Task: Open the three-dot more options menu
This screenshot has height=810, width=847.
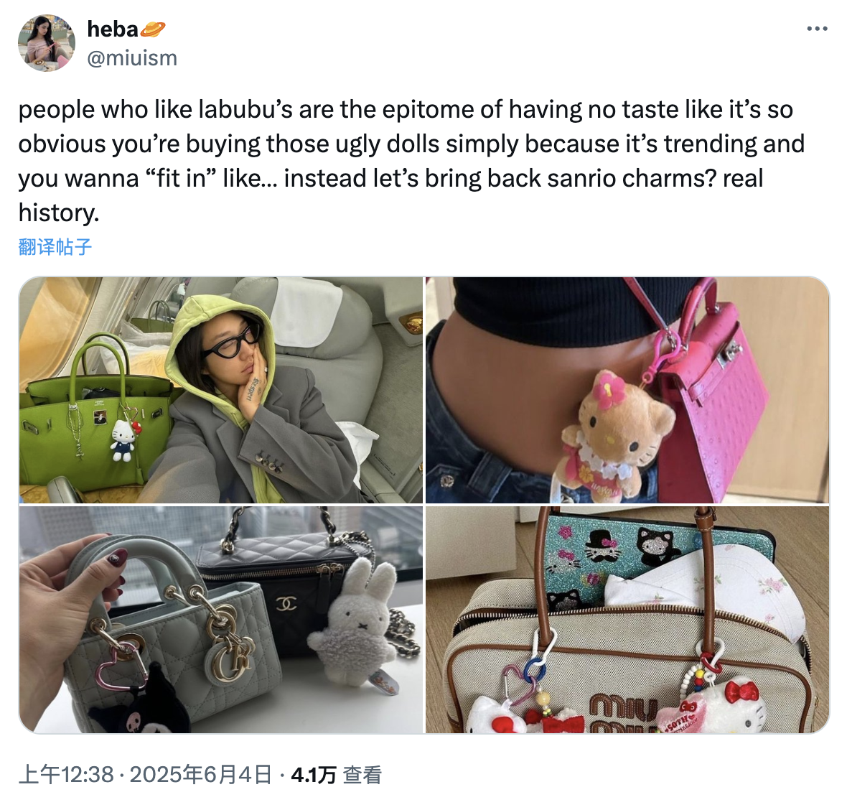Action: click(817, 29)
